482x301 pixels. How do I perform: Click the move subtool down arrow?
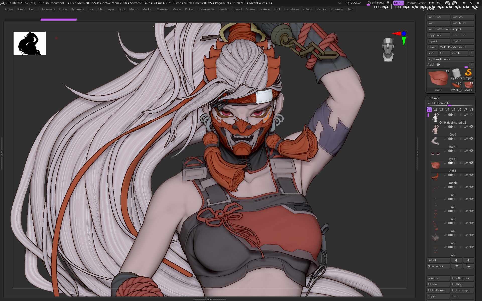[468, 260]
